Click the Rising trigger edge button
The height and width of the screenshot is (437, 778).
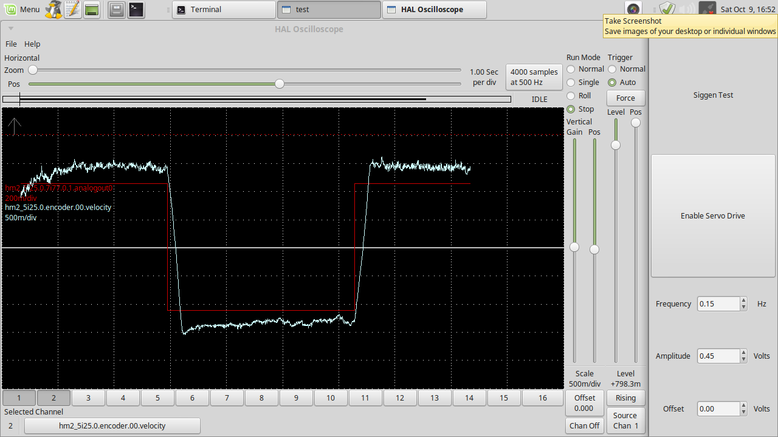pyautogui.click(x=625, y=398)
